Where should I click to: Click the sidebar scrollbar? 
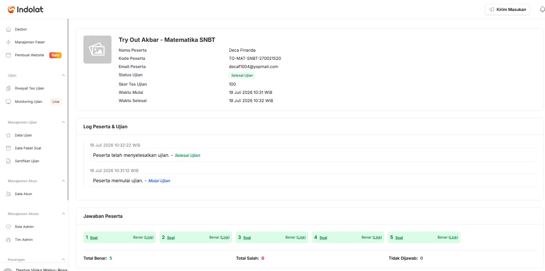point(68,109)
